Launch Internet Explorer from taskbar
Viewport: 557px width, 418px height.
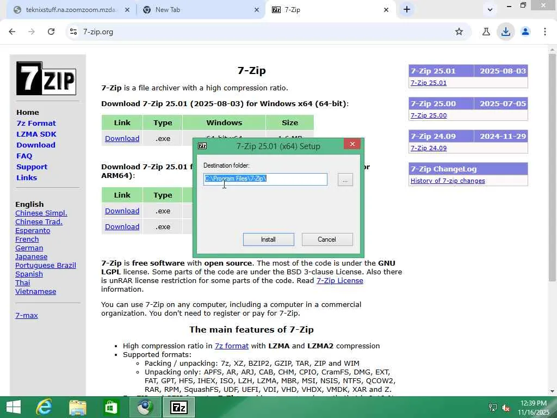(x=45, y=407)
